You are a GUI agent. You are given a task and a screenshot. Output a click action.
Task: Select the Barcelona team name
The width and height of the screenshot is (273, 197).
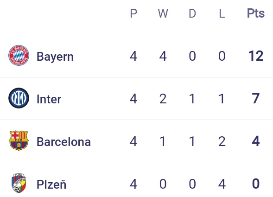[x=63, y=142]
